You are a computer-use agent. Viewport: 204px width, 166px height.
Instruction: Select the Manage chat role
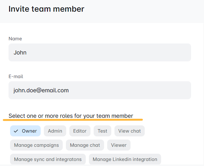click(x=85, y=145)
